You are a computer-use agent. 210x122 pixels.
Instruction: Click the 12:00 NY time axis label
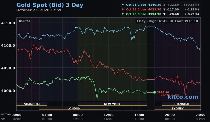pos(109,115)
